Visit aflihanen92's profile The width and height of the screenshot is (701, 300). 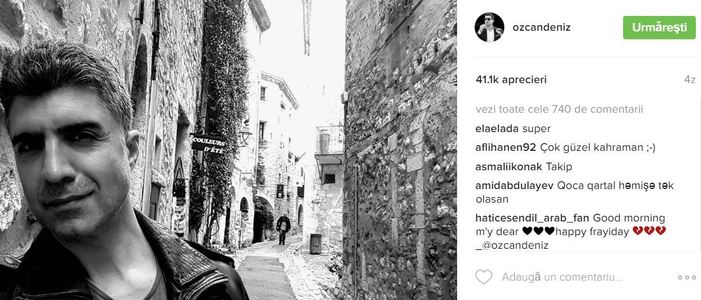506,147
